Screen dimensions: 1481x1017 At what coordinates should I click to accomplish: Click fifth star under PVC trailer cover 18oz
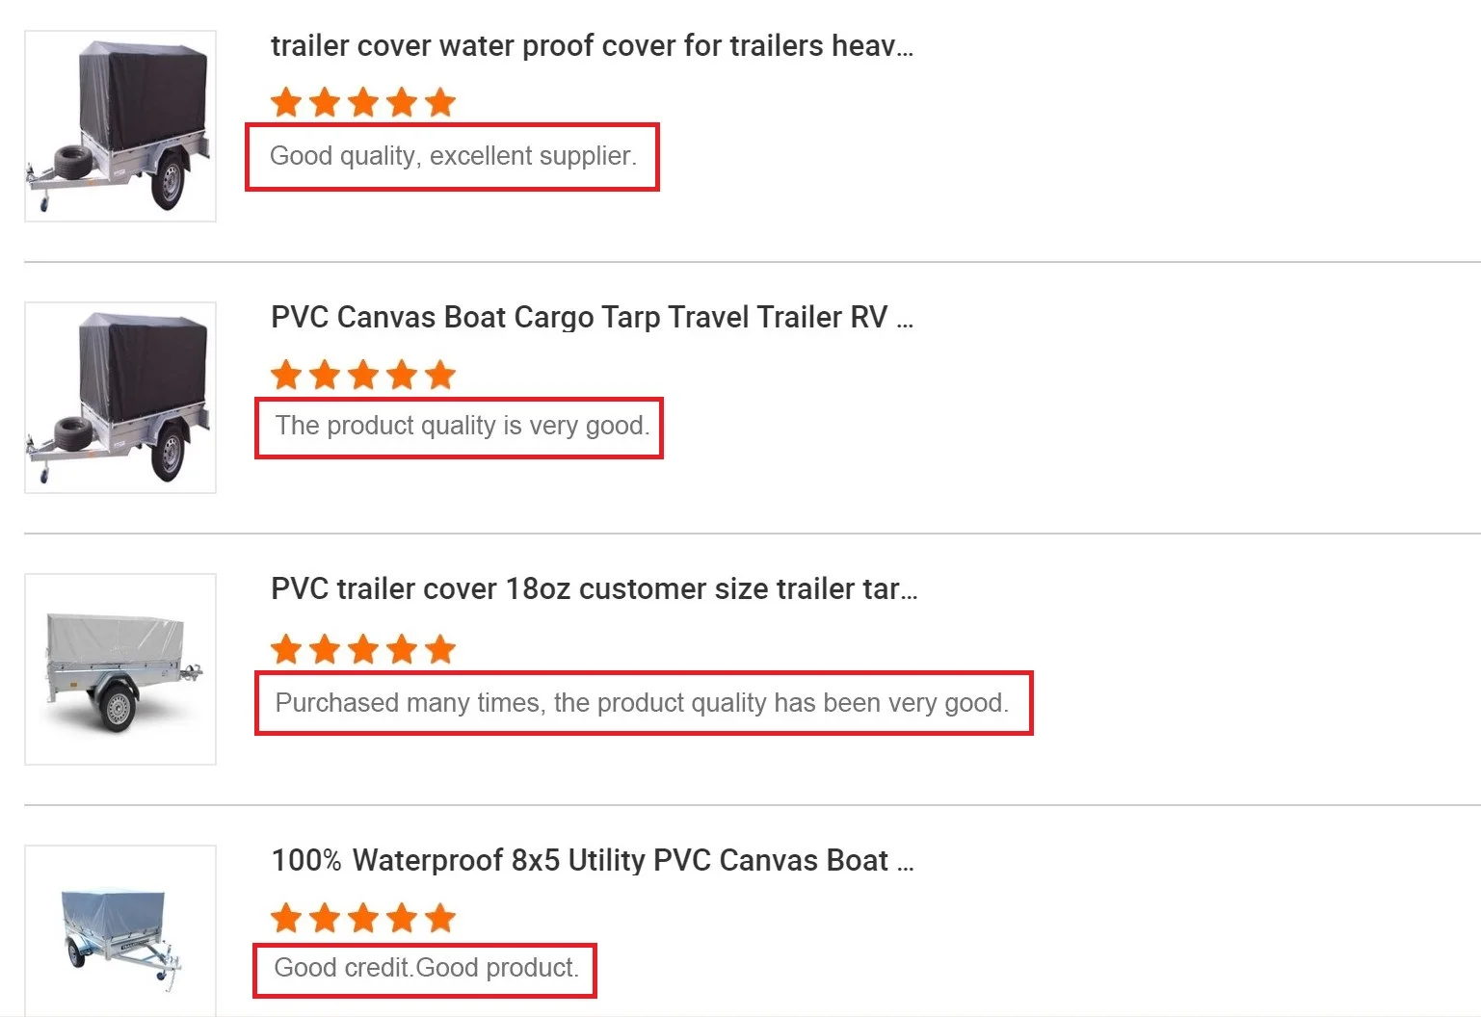pyautogui.click(x=440, y=649)
